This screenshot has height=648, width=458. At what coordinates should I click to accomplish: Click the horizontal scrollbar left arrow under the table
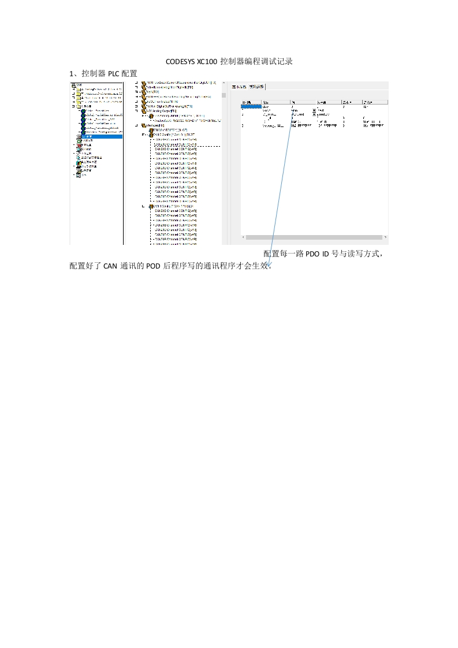point(243,237)
